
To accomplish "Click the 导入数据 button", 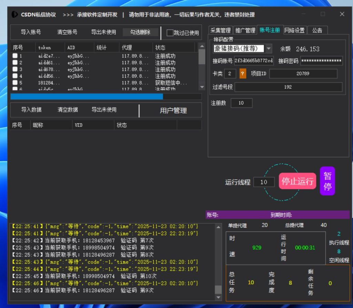I will (x=32, y=110).
